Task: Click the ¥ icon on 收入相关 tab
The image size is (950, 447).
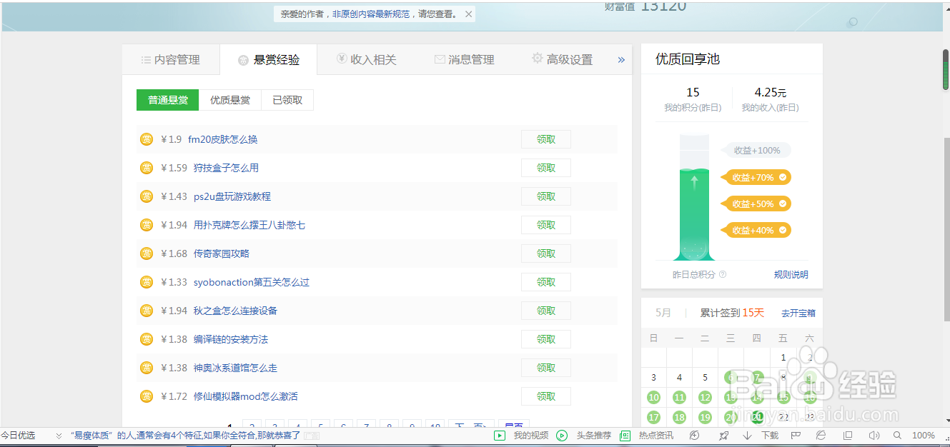Action: pos(340,59)
